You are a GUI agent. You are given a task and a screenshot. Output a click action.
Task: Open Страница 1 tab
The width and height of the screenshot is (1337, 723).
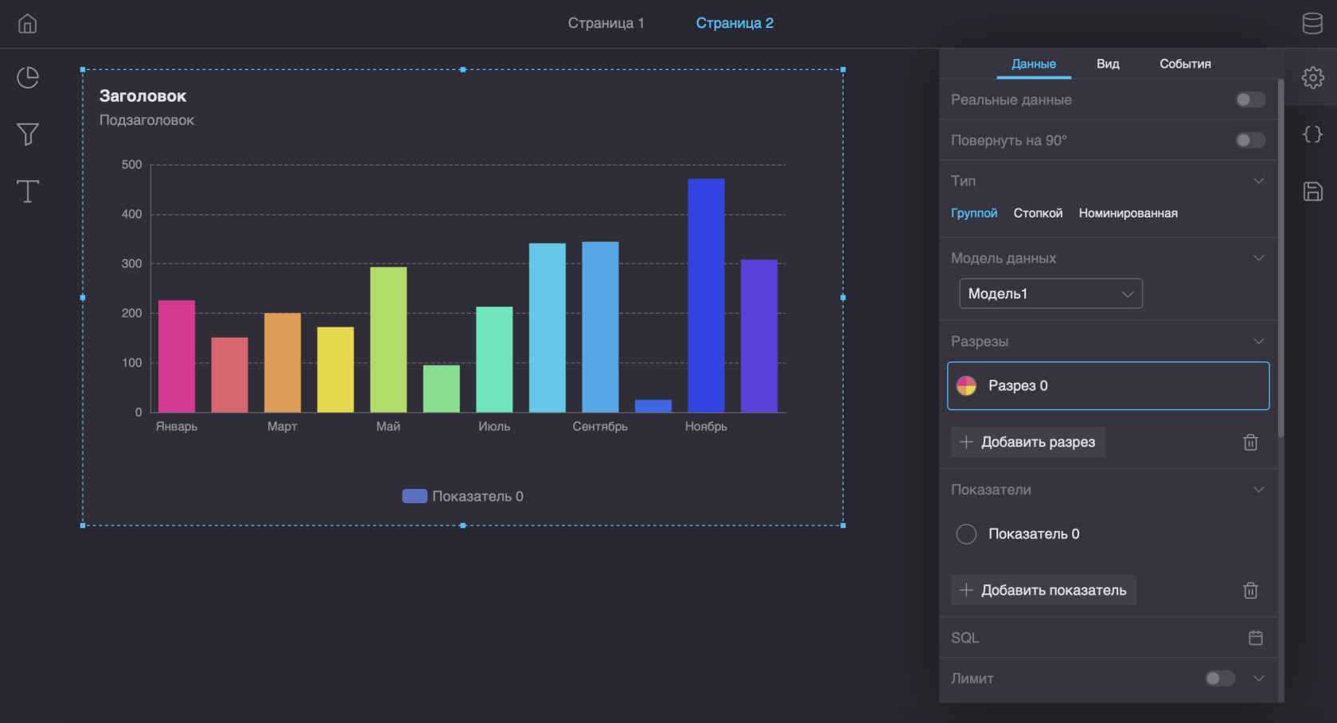pyautogui.click(x=606, y=23)
